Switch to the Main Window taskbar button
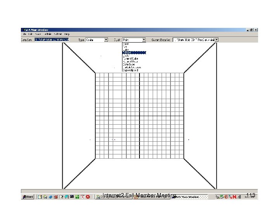The height and width of the screenshot is (209, 279). click(189, 197)
